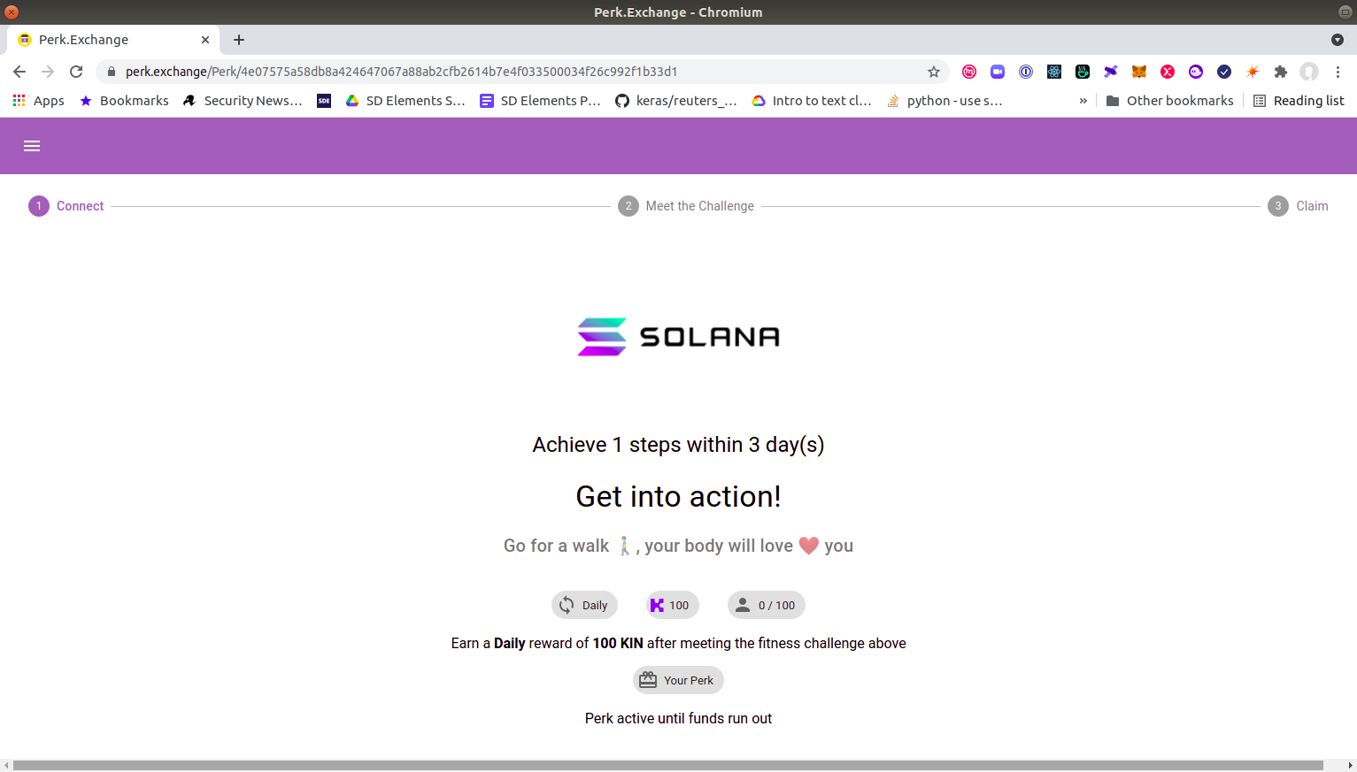View site security lock info
This screenshot has width=1357, height=772.
(112, 72)
